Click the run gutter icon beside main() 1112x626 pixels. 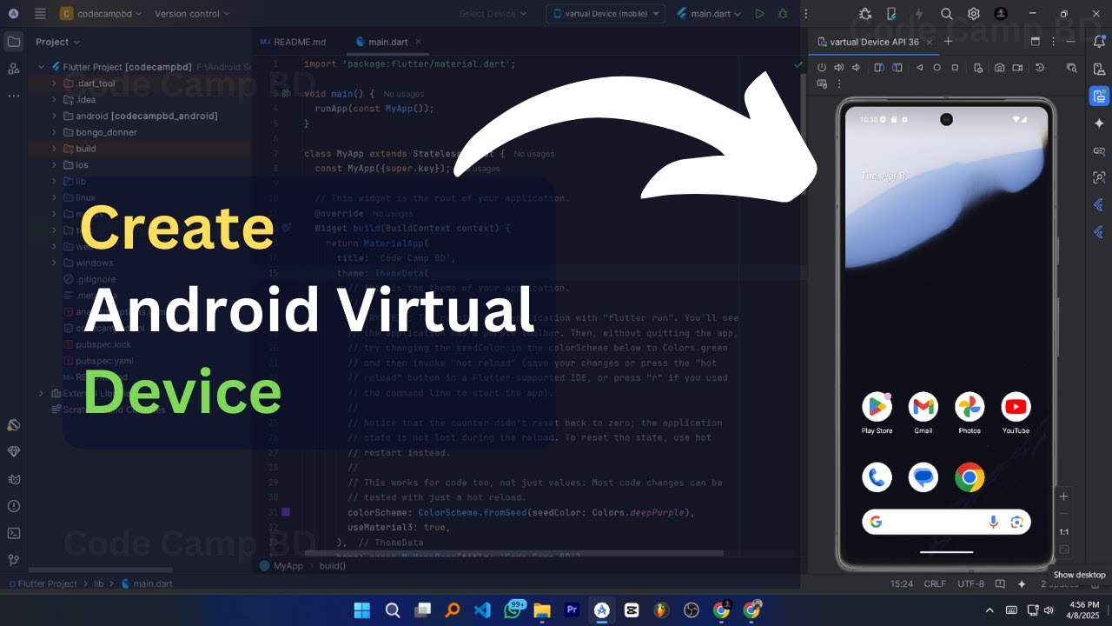pos(286,93)
